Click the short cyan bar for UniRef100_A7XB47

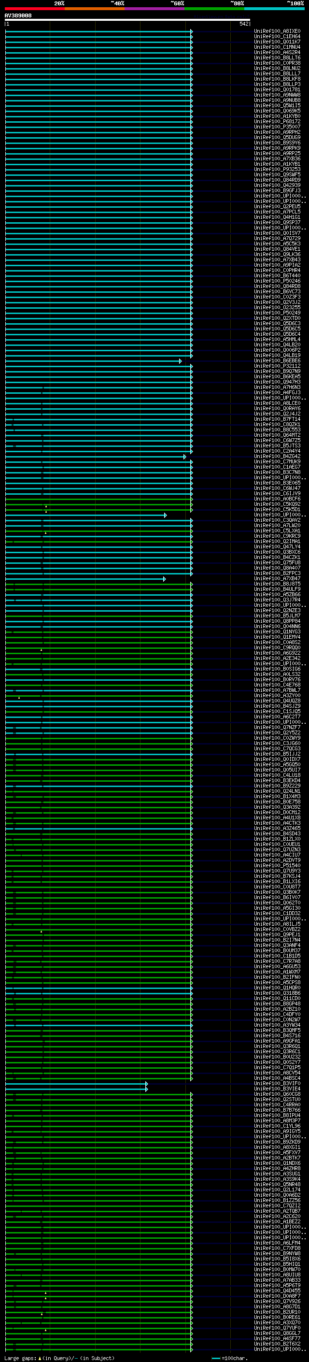pos(85,579)
